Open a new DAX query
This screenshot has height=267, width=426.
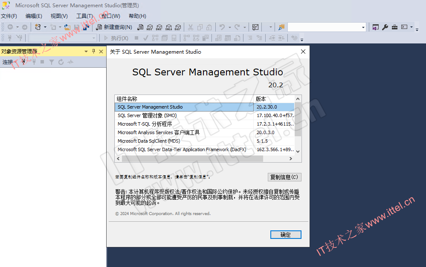pos(178,27)
